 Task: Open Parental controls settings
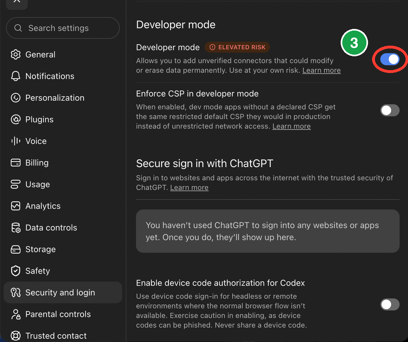pos(63,314)
